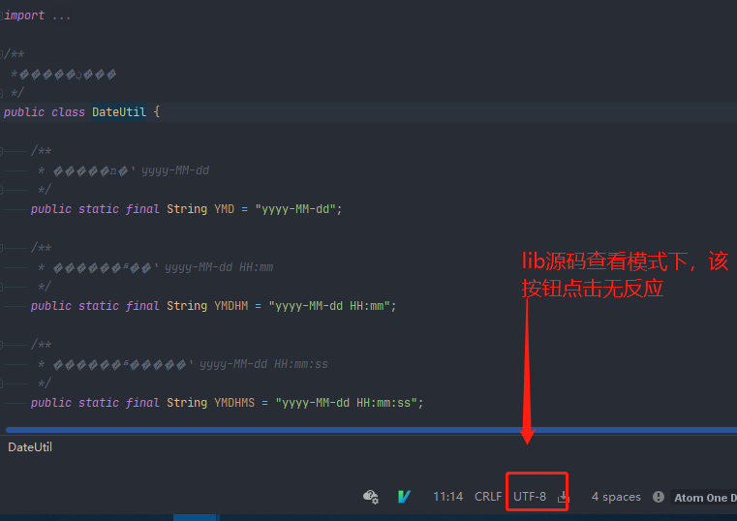
Task: Click the string literal assigned to YMD
Action: pos(294,209)
